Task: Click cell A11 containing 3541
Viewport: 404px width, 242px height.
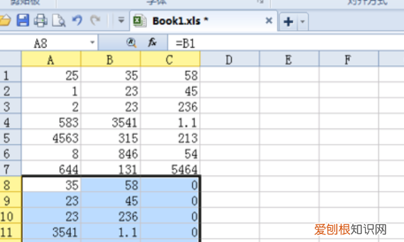Action: click(x=51, y=231)
